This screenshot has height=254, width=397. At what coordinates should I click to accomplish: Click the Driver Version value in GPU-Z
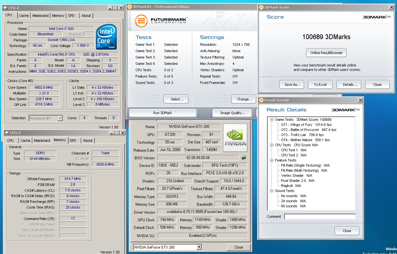click(x=202, y=212)
